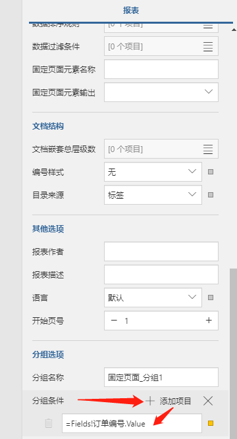Open the 文档嵌套总层级数 list icon

tap(208, 149)
